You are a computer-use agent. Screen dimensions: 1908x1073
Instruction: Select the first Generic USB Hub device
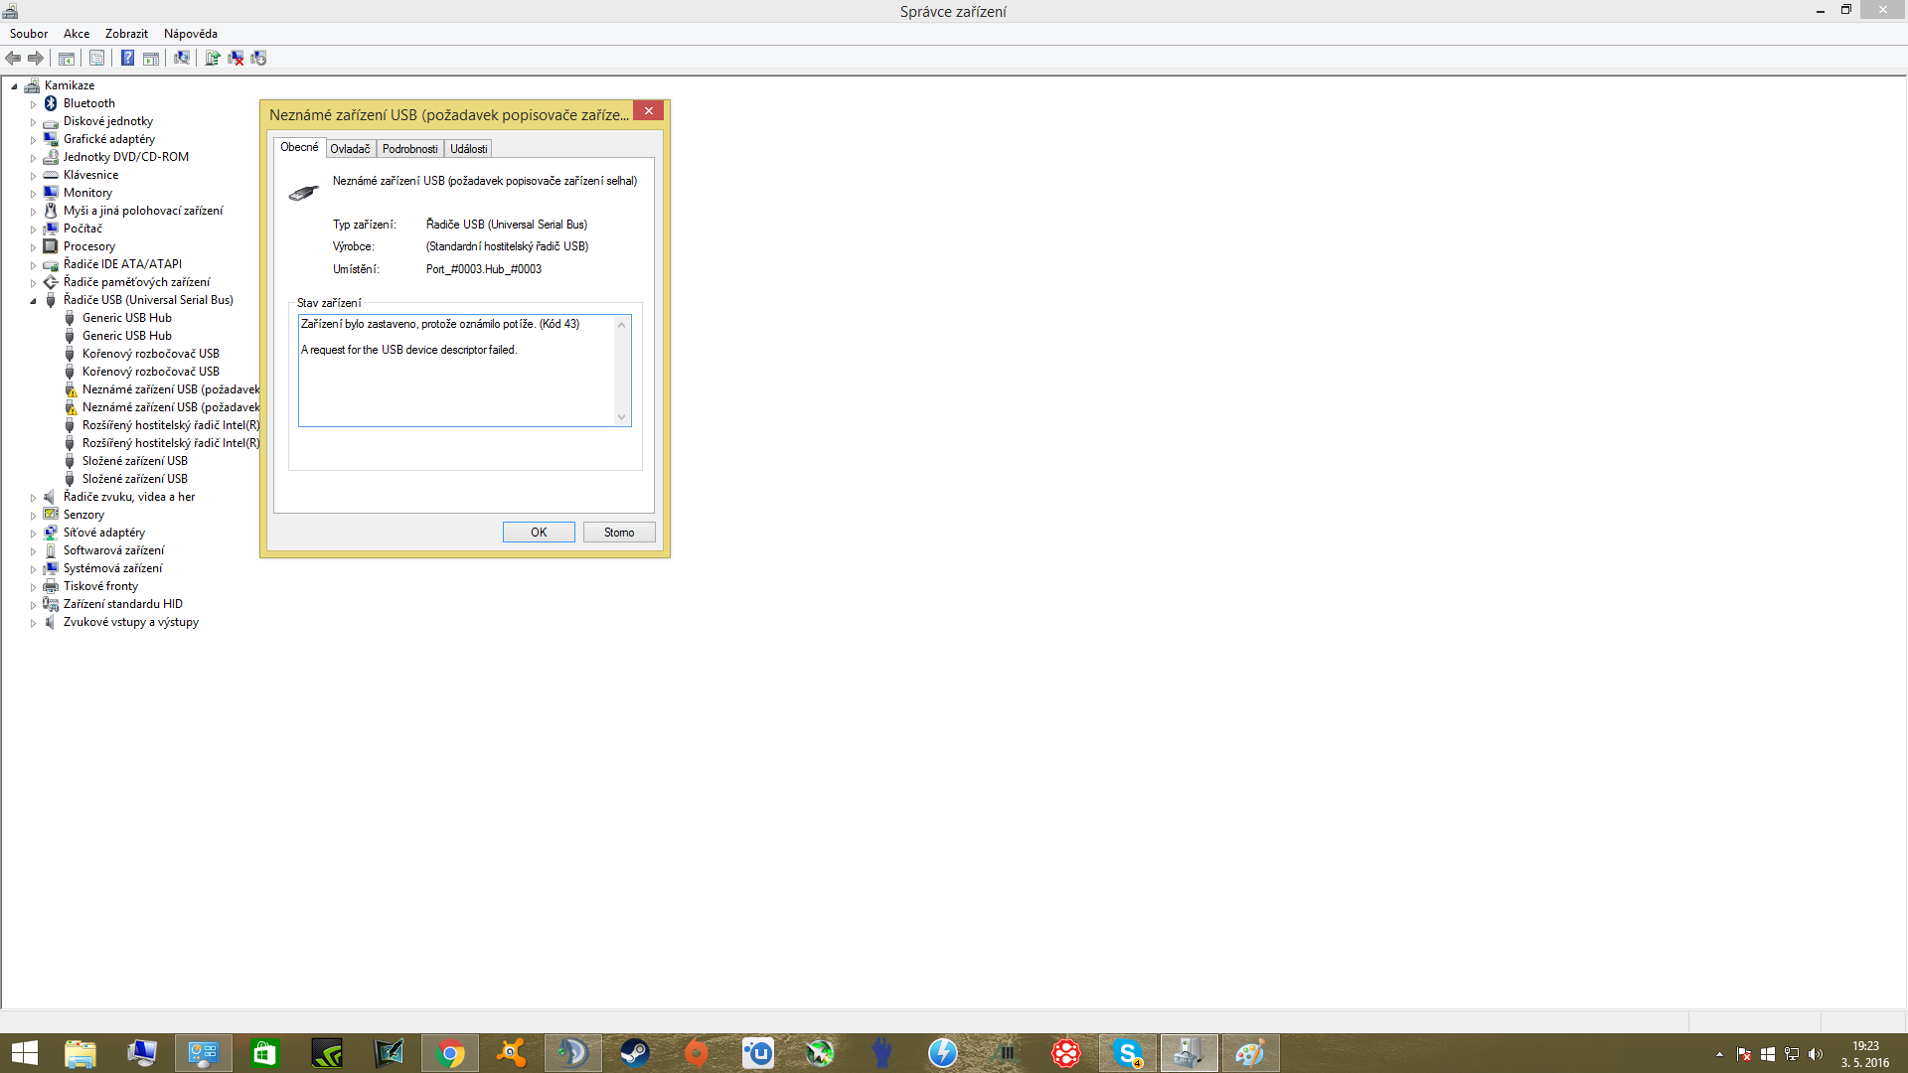coord(126,318)
